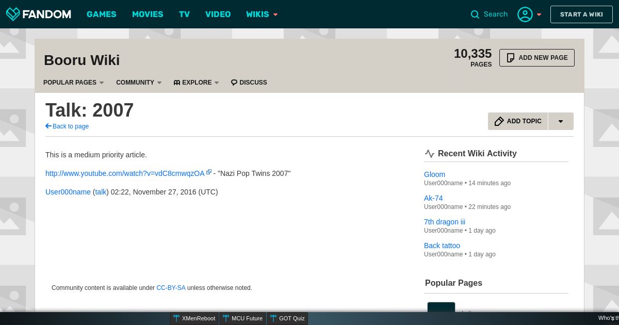Click the Add Topic button

[518, 121]
